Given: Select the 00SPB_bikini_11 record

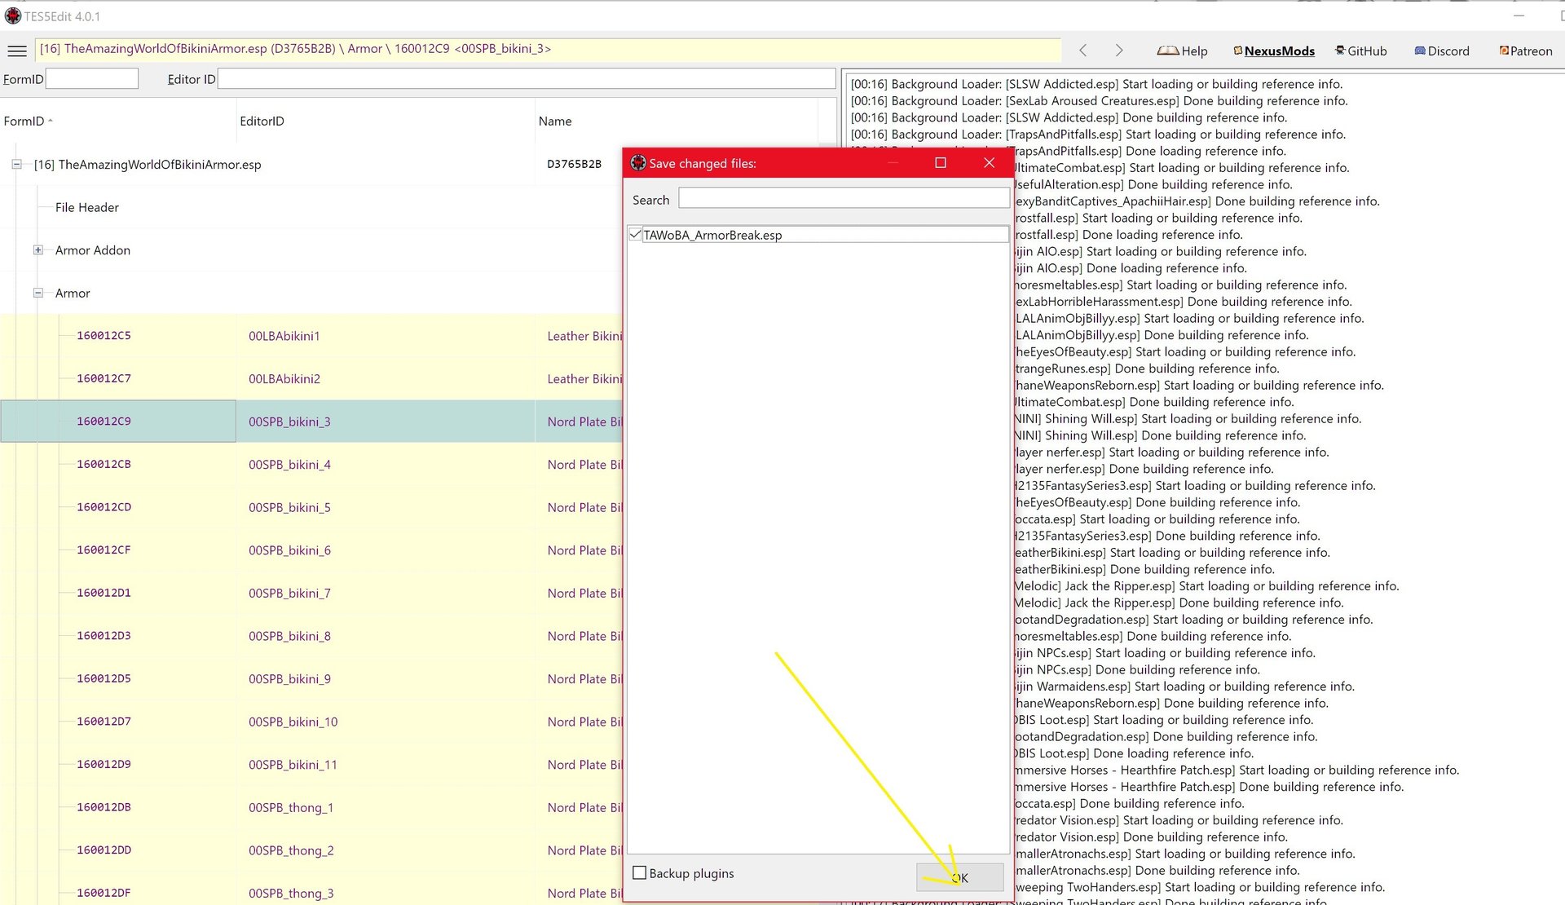Looking at the screenshot, I should click(293, 765).
